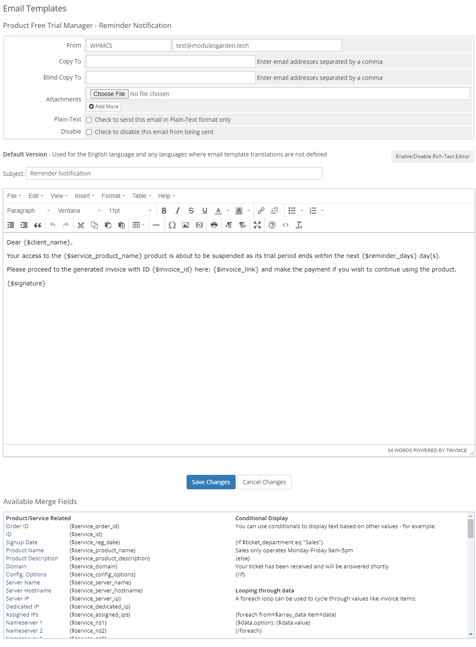Insert numbered list

(313, 211)
